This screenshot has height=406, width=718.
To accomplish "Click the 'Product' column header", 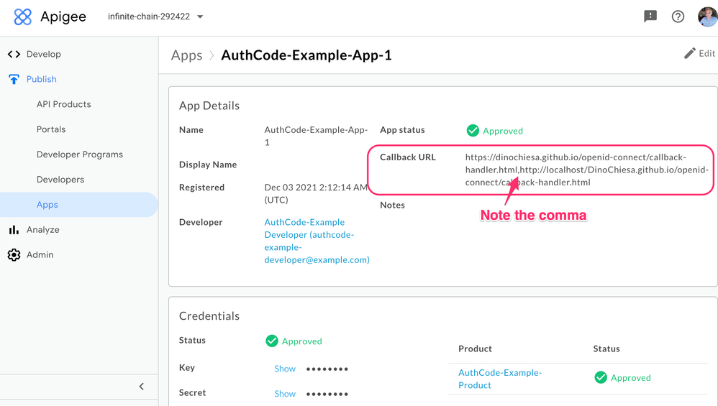I will [x=475, y=349].
